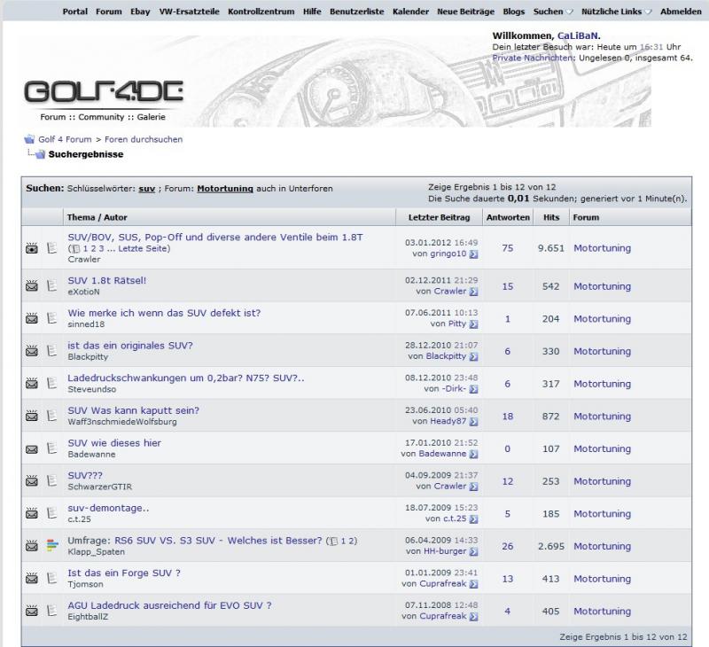
Task: Open reply count 75 for SUV/BOV thread
Action: tap(507, 248)
